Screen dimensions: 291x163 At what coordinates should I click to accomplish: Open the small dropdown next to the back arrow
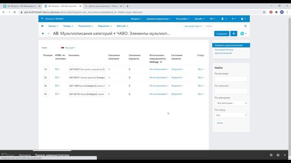coord(49,34)
